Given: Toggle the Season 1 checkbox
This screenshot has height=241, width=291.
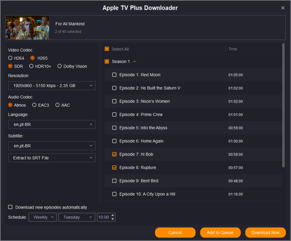Looking at the screenshot, I should click(x=107, y=62).
